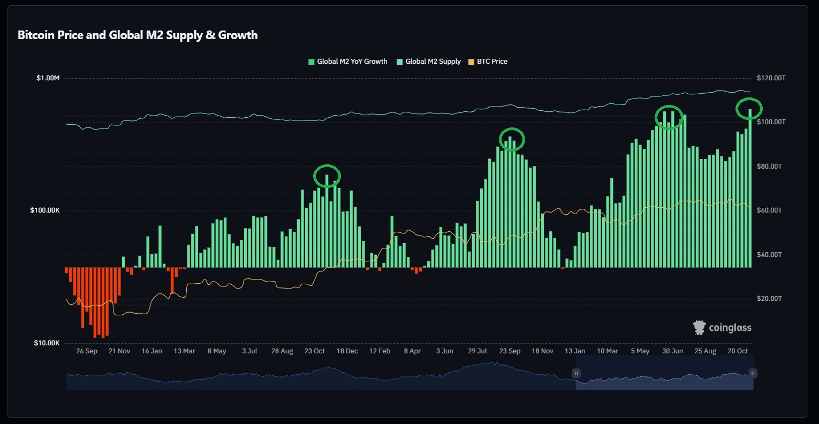
Task: Click the highlighted selection in the time navigator
Action: pos(664,377)
